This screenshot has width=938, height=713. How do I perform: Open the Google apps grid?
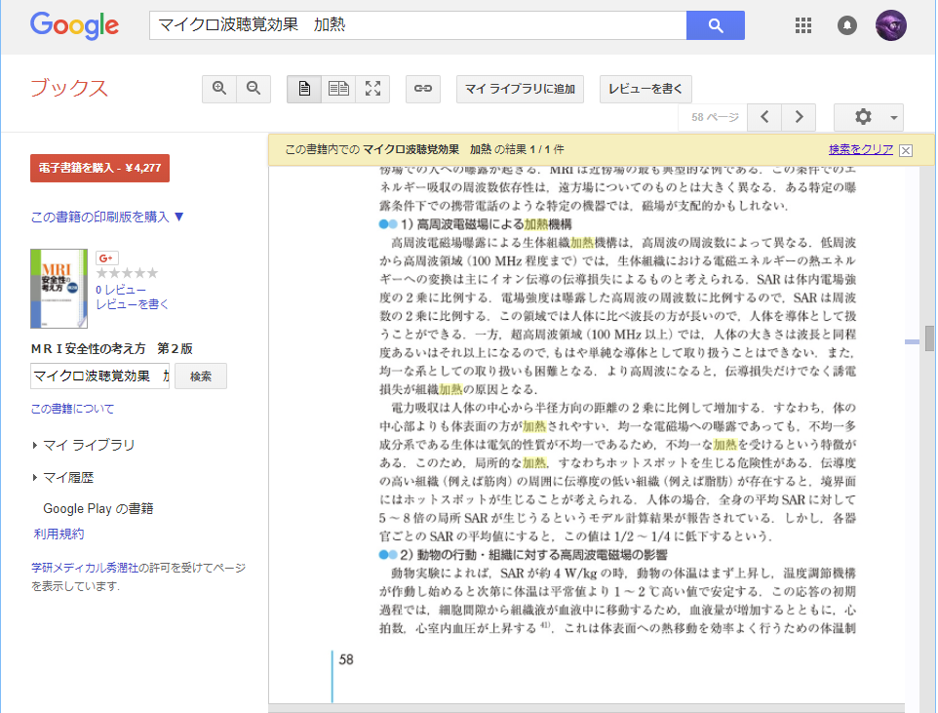tap(802, 25)
